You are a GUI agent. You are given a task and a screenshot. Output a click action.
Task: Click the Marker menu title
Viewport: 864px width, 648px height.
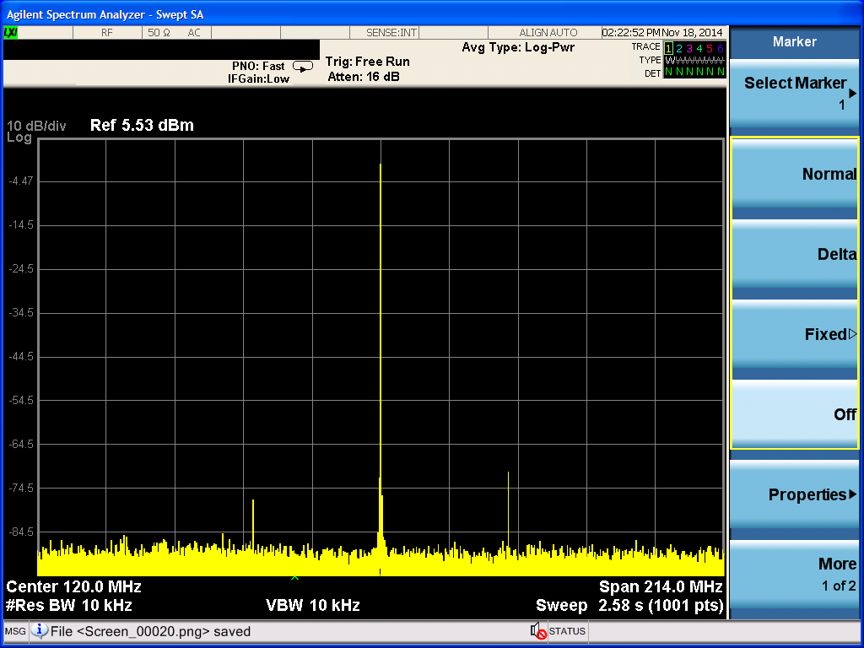(x=795, y=41)
